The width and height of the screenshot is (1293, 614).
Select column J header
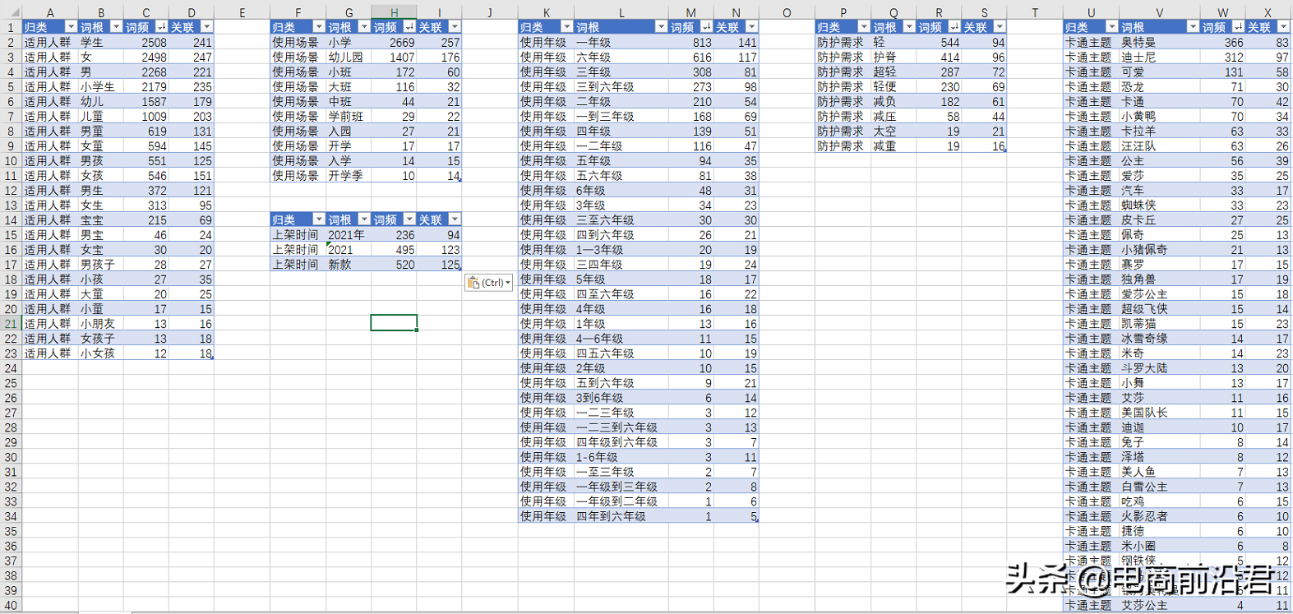pos(490,12)
